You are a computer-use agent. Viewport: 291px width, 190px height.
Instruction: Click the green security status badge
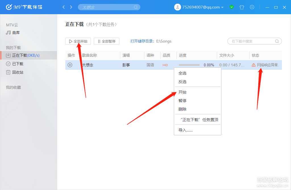pyautogui.click(x=232, y=7)
